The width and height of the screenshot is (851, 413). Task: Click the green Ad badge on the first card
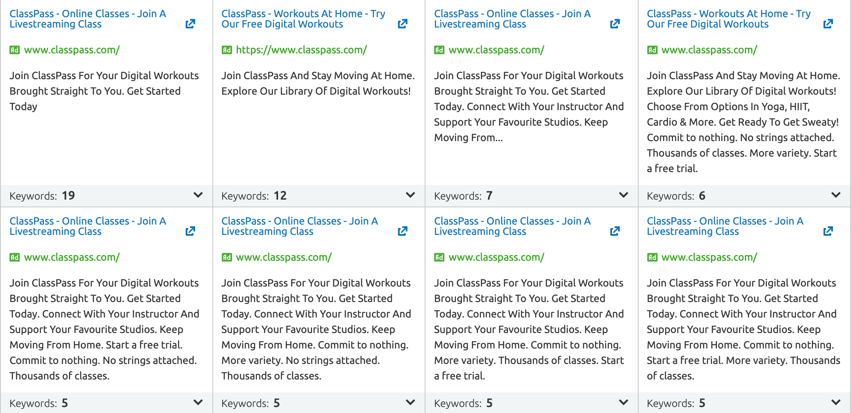coord(14,50)
